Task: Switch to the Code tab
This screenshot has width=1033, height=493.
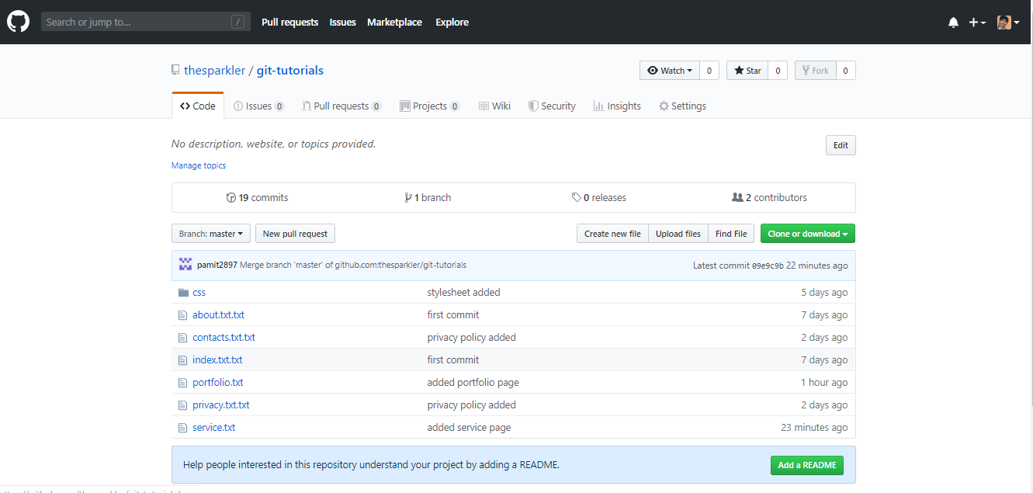Action: point(198,106)
